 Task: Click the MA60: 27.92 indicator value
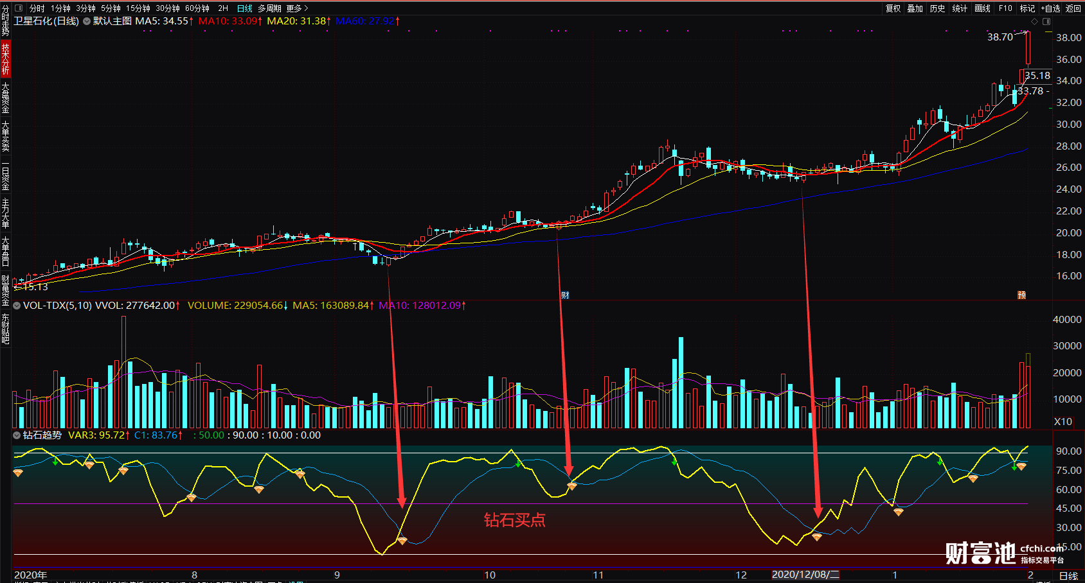tap(368, 21)
